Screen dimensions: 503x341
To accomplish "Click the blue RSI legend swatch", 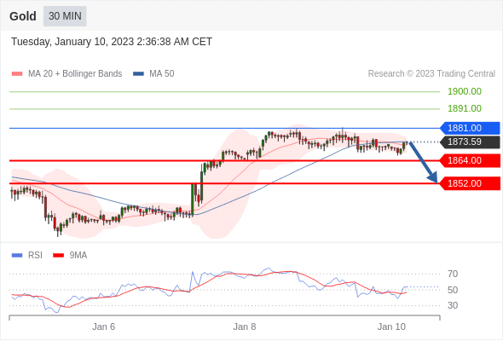I will (x=17, y=256).
